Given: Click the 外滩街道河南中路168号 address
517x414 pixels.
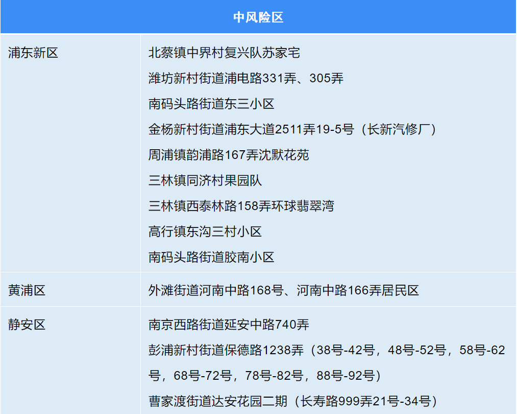Looking at the screenshot, I should coord(215,290).
